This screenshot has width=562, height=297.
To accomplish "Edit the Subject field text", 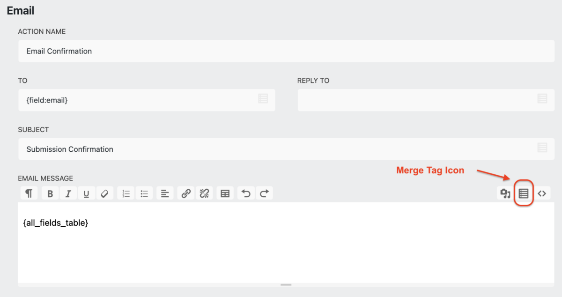I will [286, 149].
